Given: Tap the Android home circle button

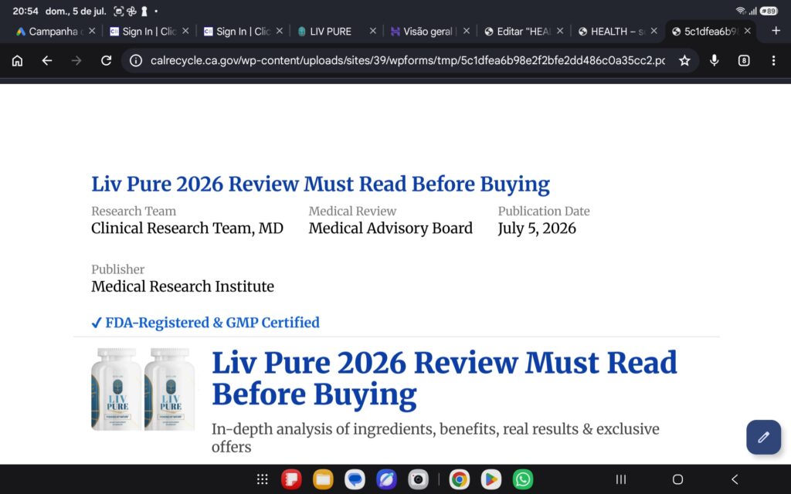Looking at the screenshot, I should pos(677,479).
